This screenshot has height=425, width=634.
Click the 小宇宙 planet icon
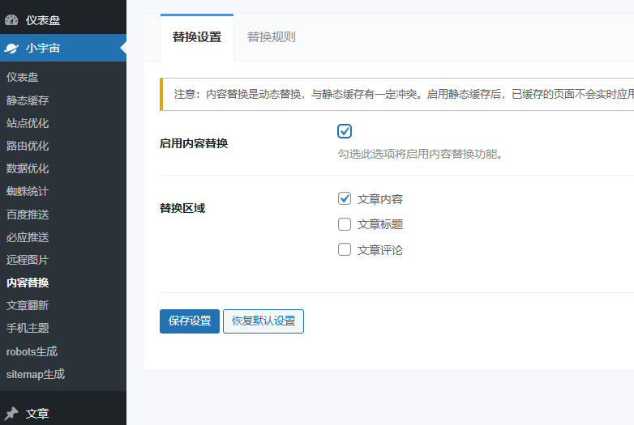pyautogui.click(x=11, y=48)
